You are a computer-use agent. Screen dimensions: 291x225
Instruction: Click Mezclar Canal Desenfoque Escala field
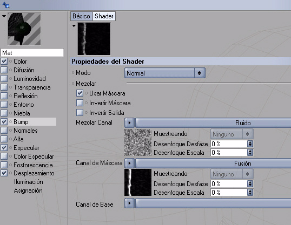click(x=229, y=152)
